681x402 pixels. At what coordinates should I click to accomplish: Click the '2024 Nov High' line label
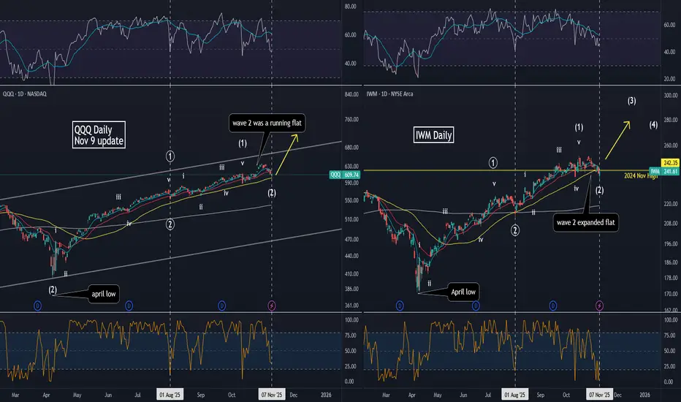(641, 176)
